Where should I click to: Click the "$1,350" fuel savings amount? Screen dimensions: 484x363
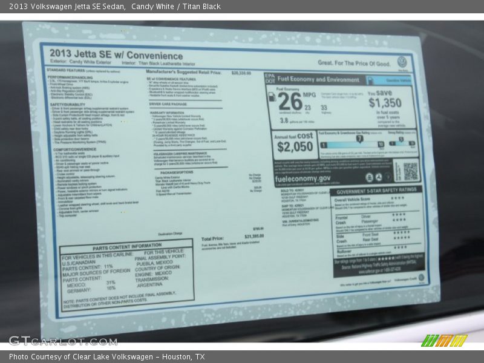click(385, 102)
